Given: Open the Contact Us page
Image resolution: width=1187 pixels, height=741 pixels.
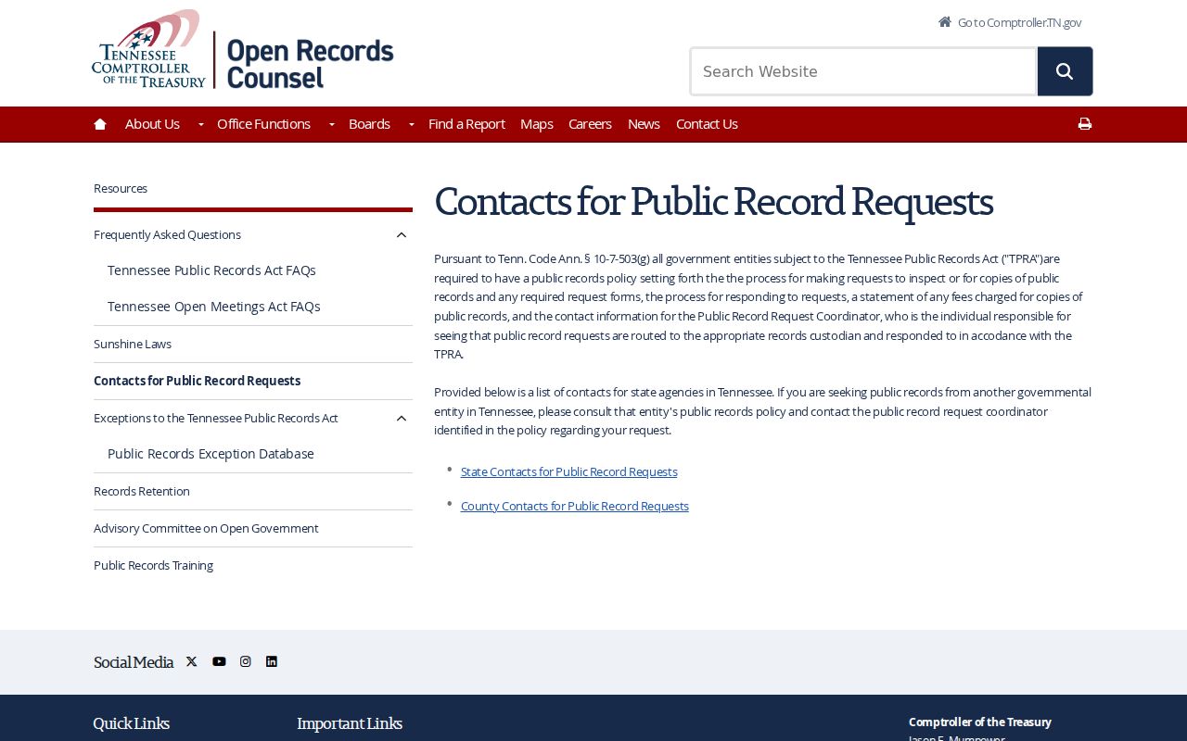Looking at the screenshot, I should pos(707,124).
